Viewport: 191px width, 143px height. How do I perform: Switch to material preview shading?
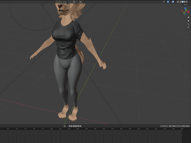pyautogui.click(x=185, y=2)
